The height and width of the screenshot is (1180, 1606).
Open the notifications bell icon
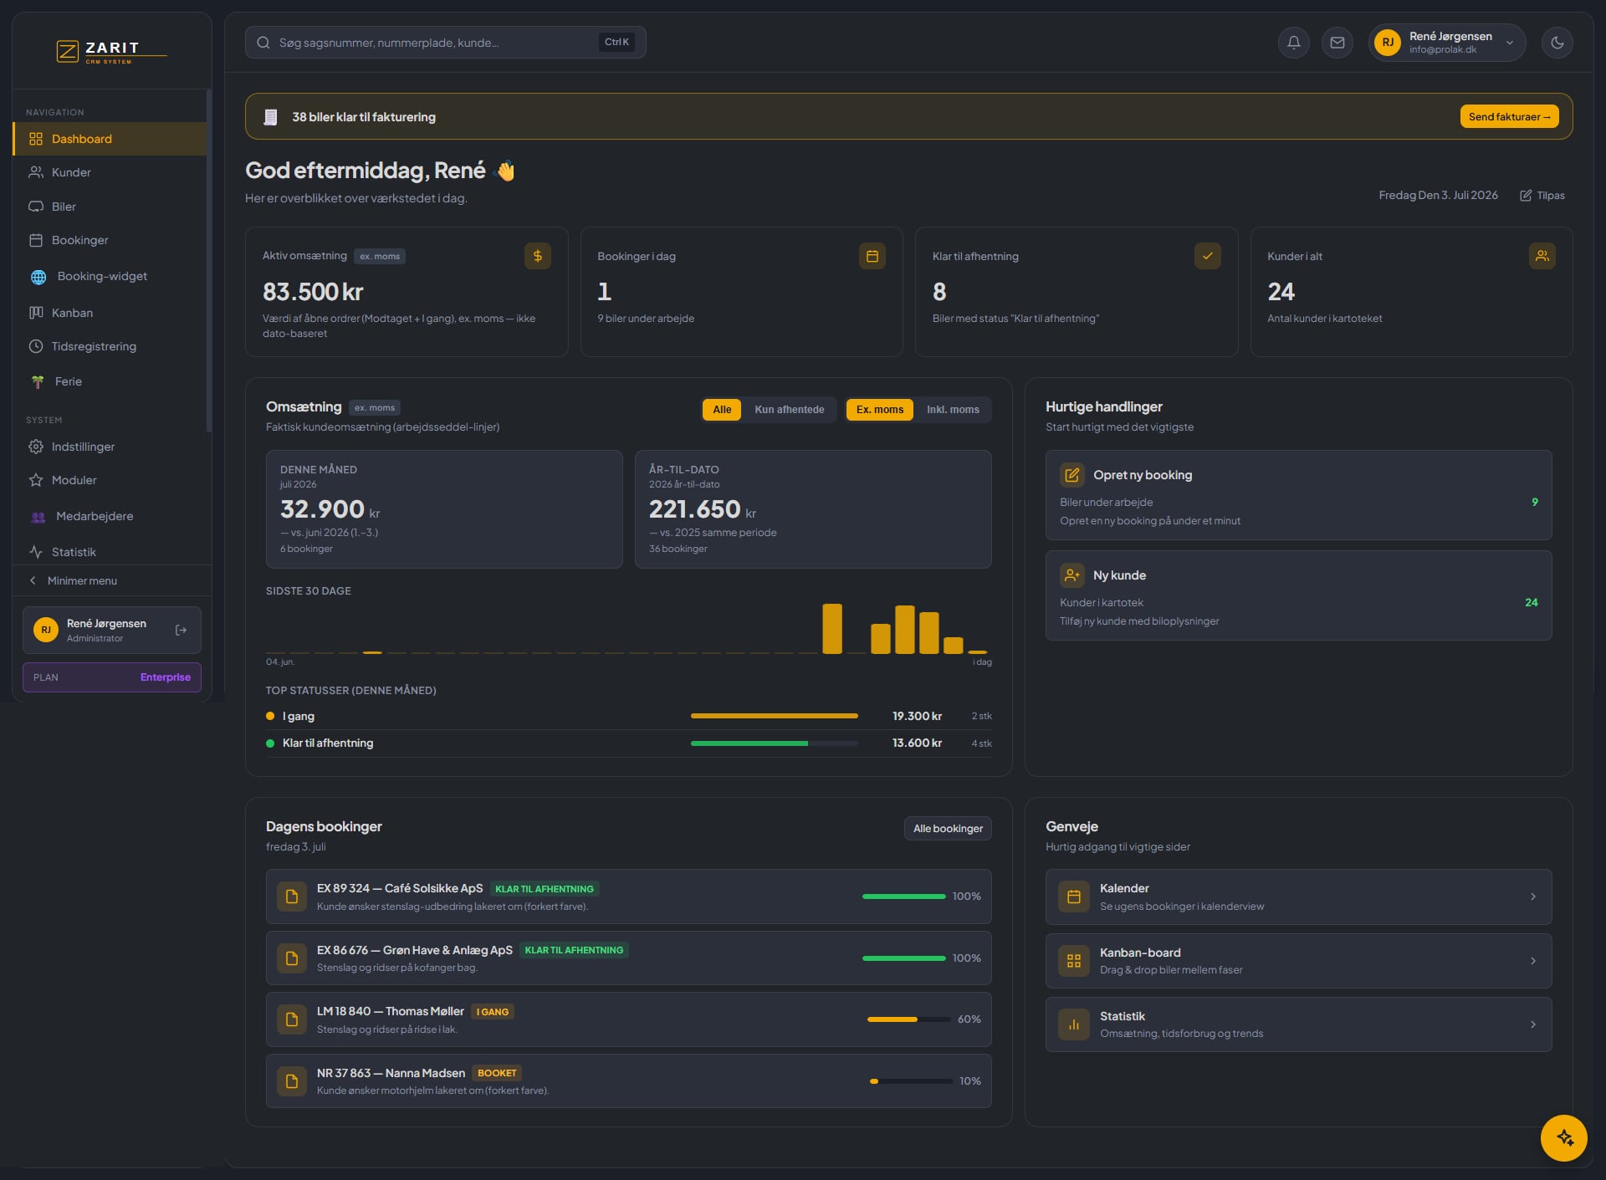tap(1293, 43)
